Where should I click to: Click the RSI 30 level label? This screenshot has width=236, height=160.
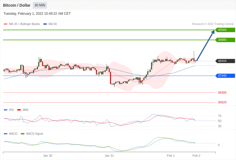pyautogui.click(x=220, y=126)
